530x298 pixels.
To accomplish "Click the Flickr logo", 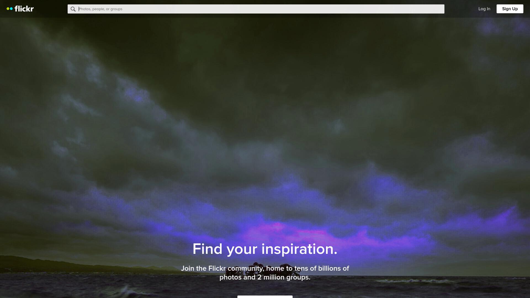I will [20, 9].
